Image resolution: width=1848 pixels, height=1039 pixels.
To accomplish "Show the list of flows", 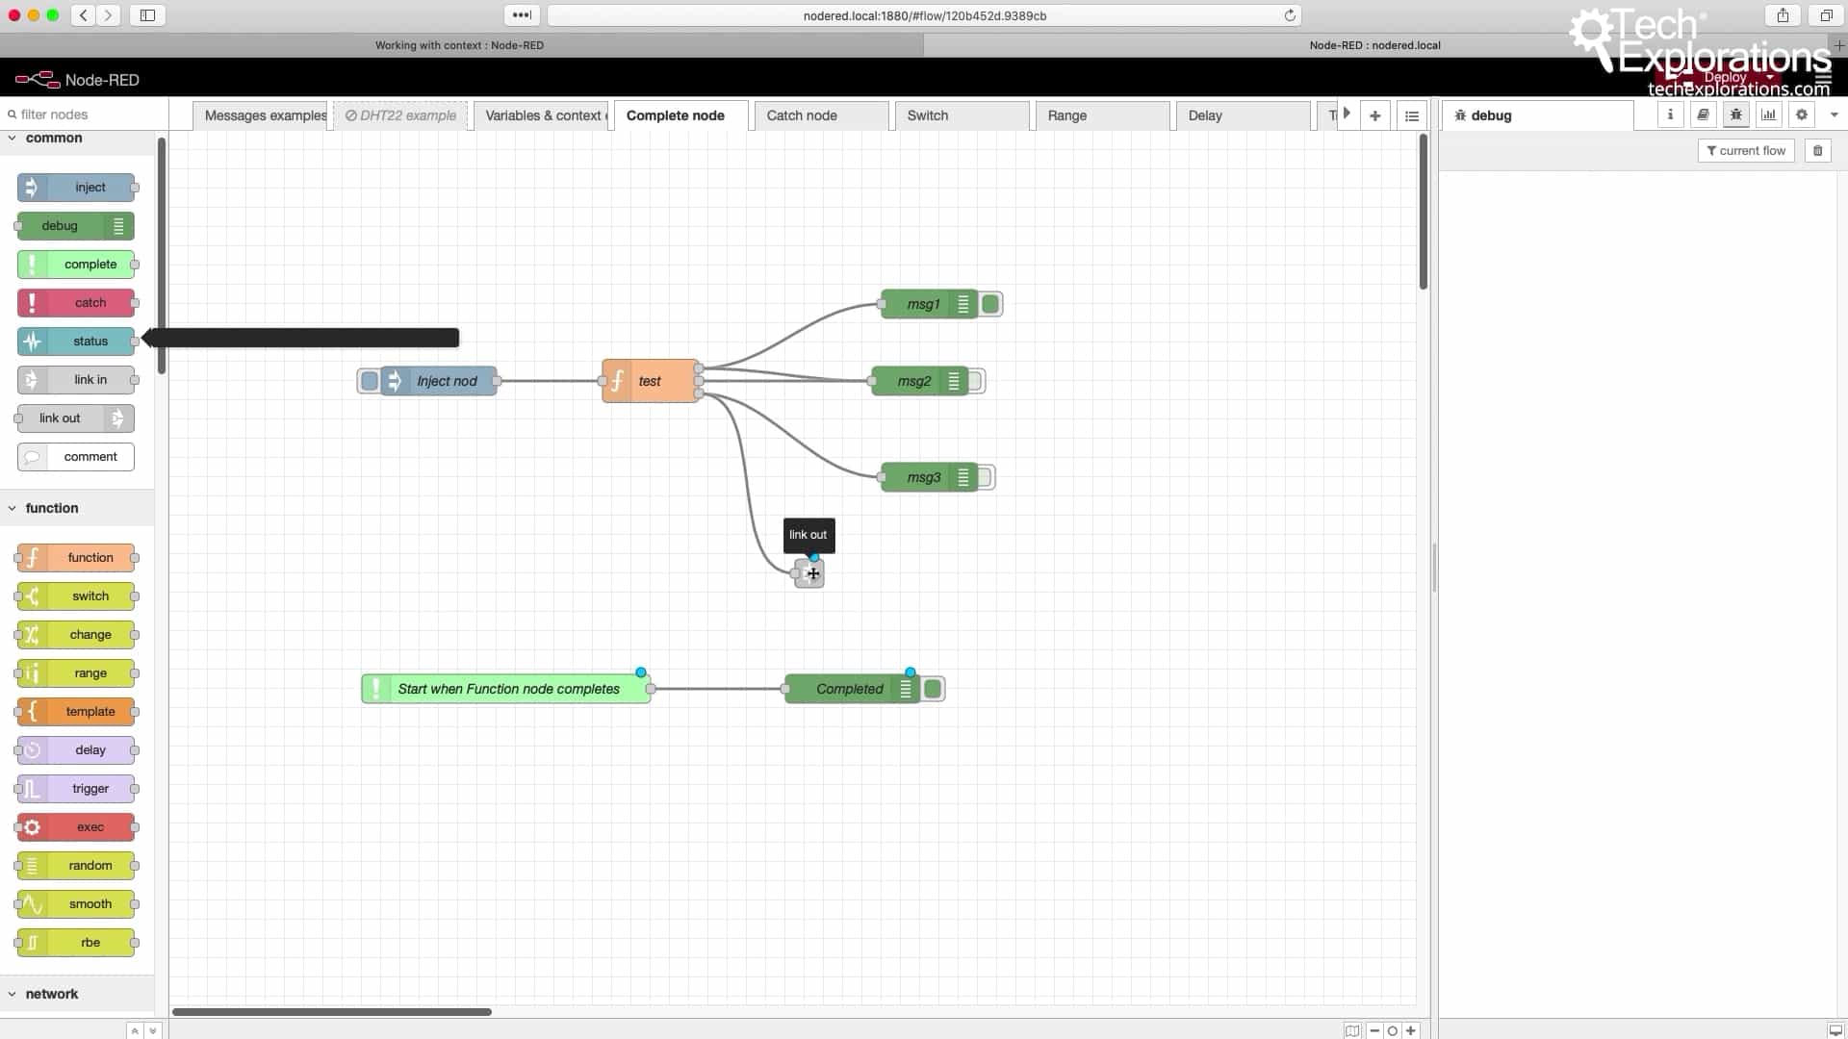I will tap(1411, 115).
